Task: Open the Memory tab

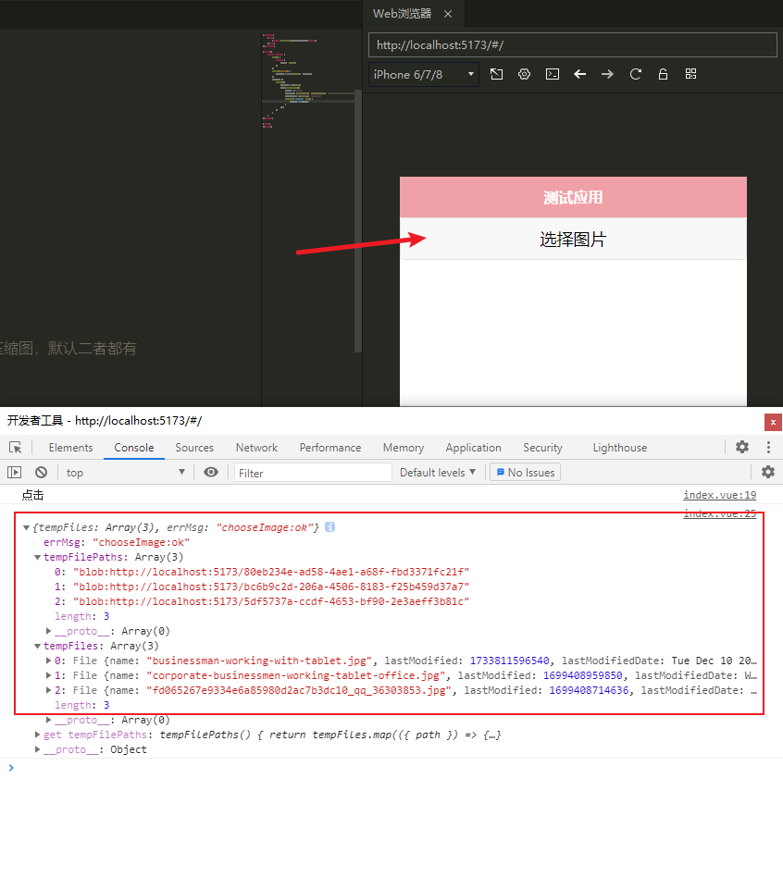Action: pos(403,448)
